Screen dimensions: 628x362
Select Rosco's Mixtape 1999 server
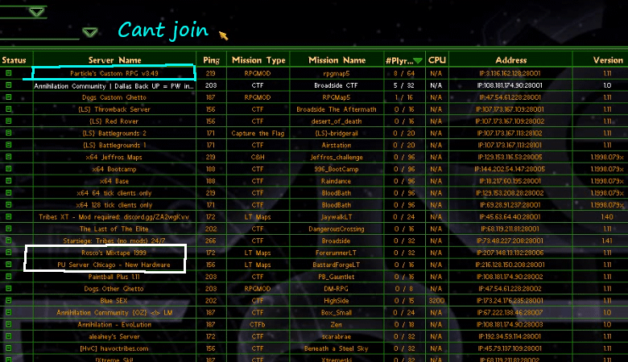coord(114,253)
